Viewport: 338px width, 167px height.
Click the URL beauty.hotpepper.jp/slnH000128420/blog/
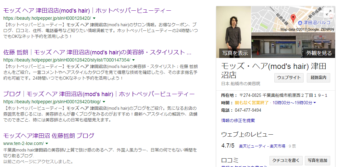52,101
